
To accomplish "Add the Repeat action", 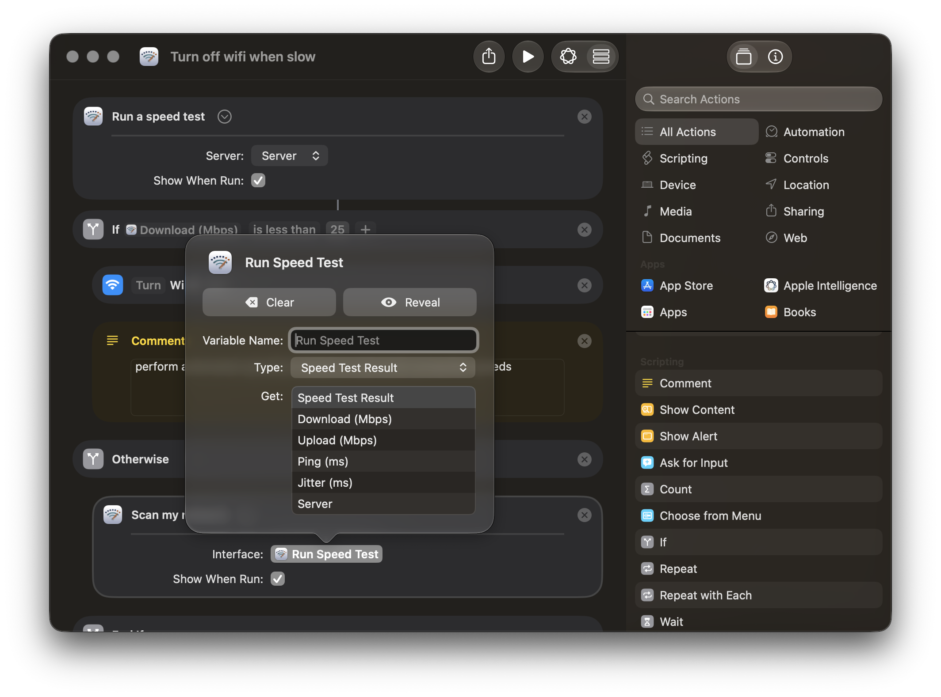I will [x=758, y=568].
